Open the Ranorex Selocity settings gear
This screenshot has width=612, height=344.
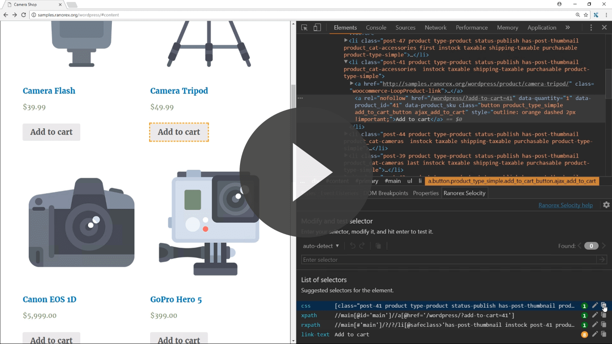606,205
